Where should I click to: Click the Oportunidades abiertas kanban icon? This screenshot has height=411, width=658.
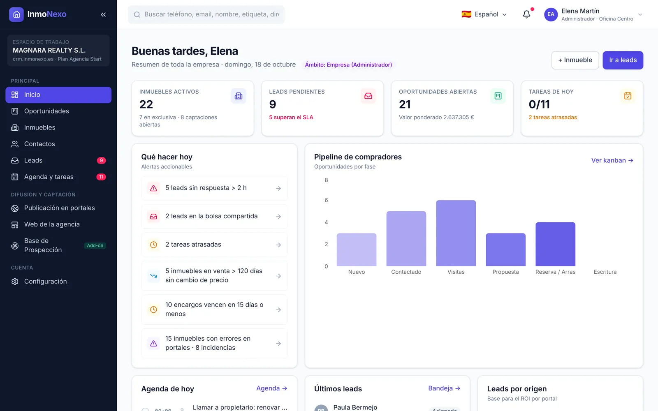498,96
